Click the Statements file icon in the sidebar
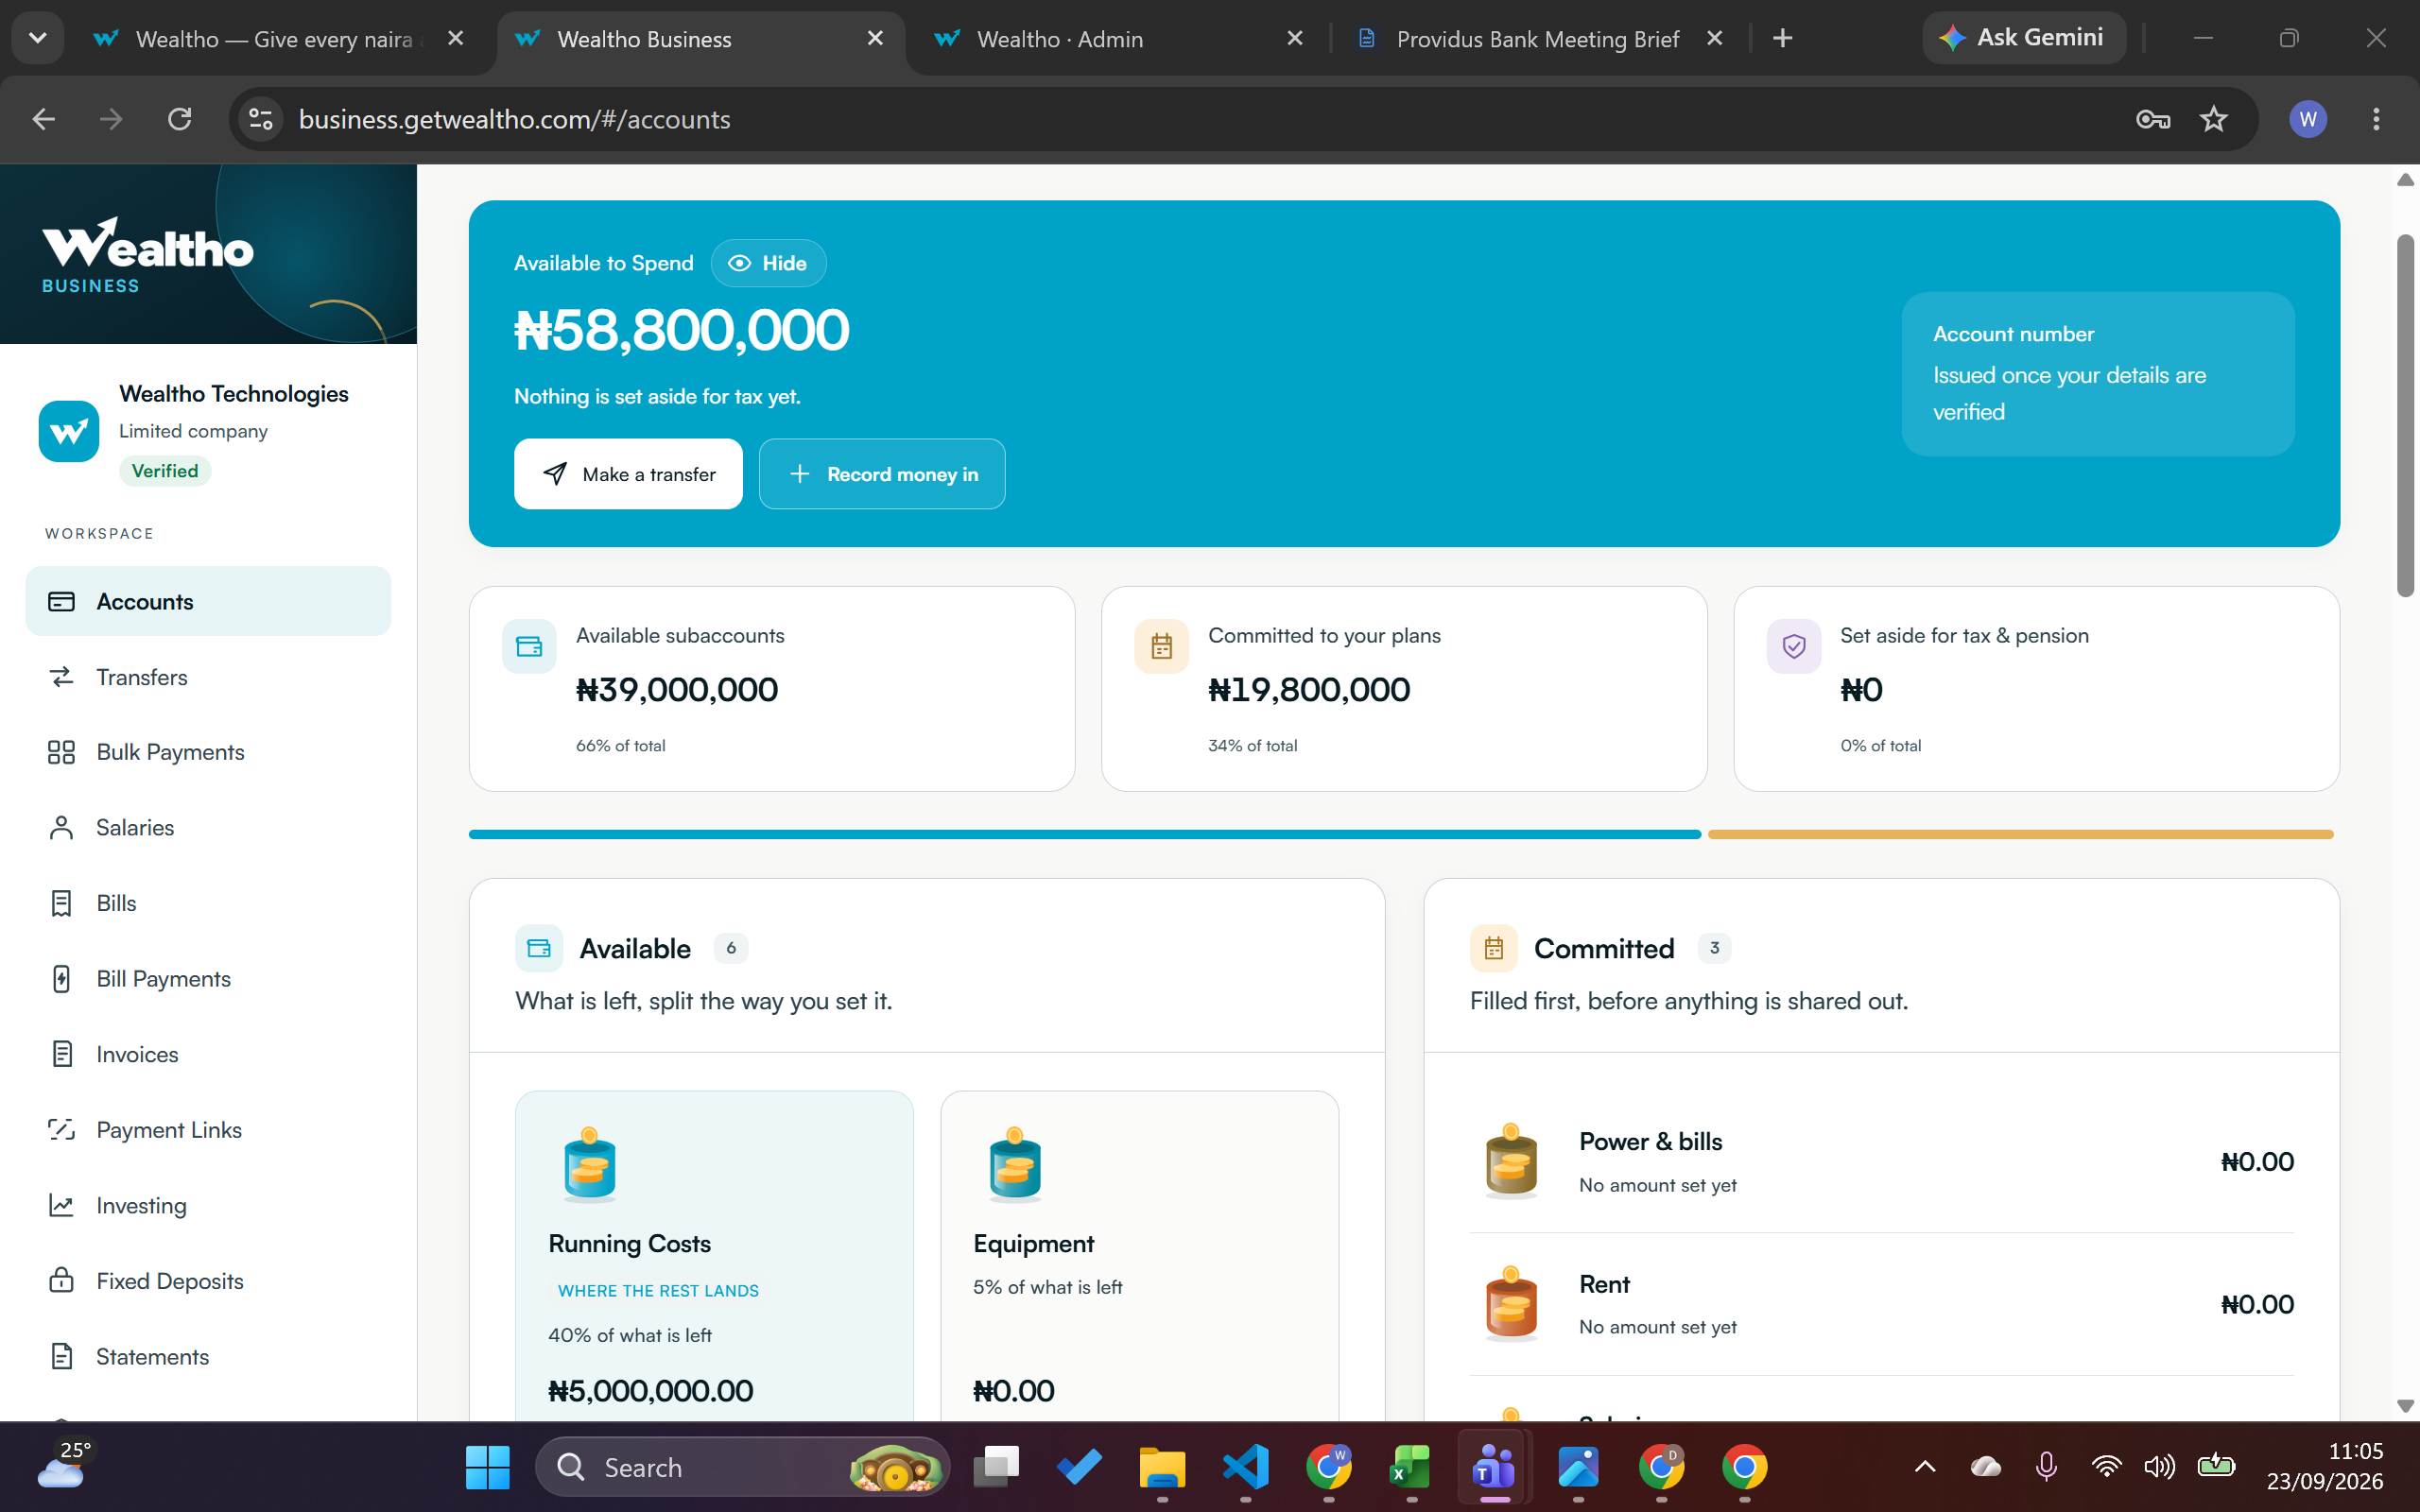 [61, 1356]
